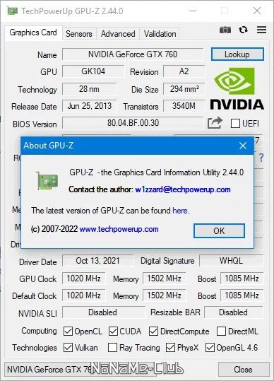Open the www.techpowerup.com link
Image resolution: width=274 pixels, height=381 pixels.
point(119,229)
